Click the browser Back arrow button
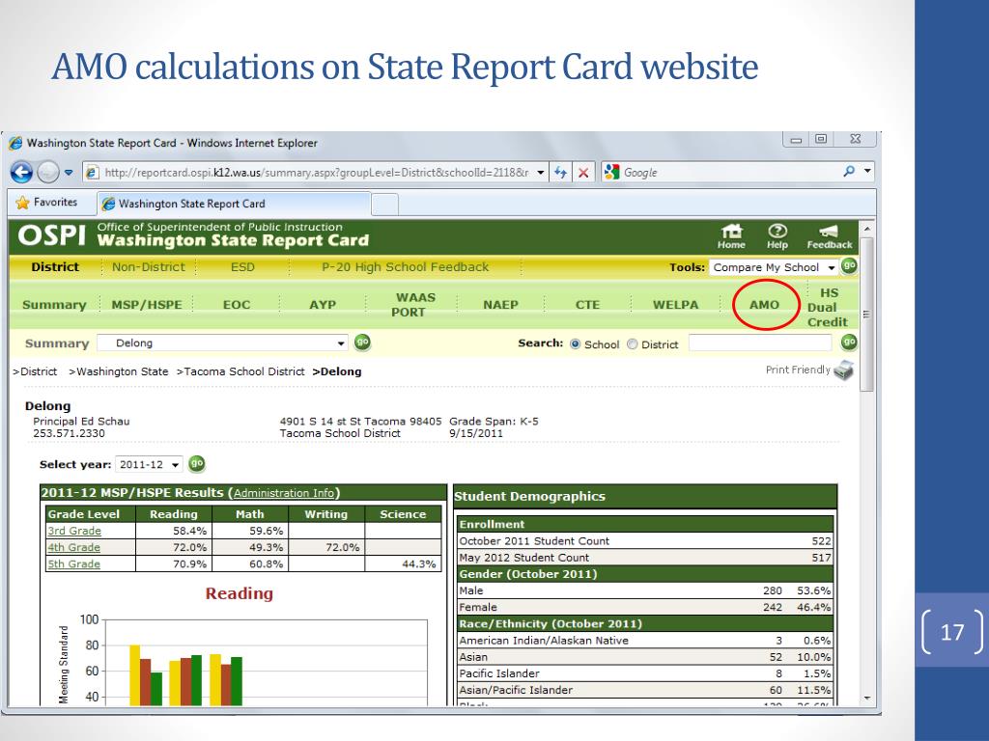Image resolution: width=989 pixels, height=741 pixels. click(x=21, y=172)
